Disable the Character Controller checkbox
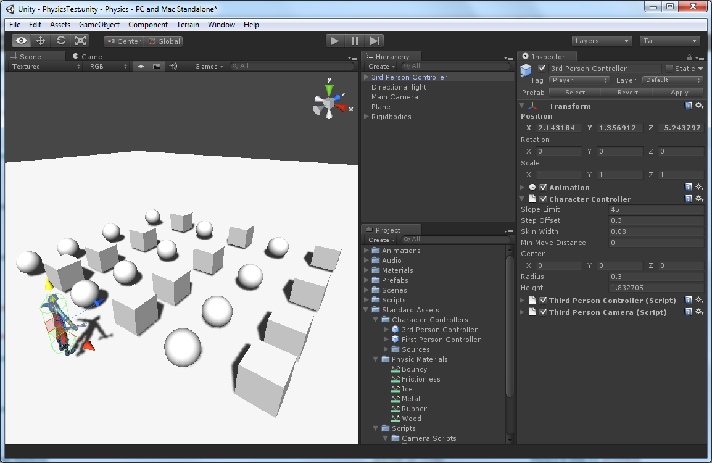 (543, 199)
